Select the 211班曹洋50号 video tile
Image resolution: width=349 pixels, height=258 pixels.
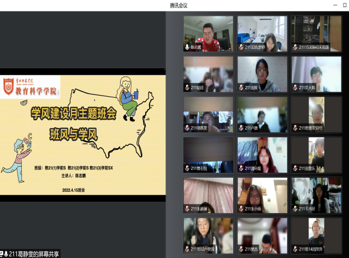[316, 114]
